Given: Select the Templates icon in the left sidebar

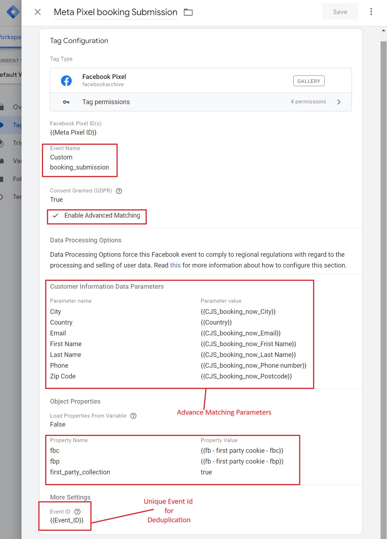Looking at the screenshot, I should click(x=2, y=197).
